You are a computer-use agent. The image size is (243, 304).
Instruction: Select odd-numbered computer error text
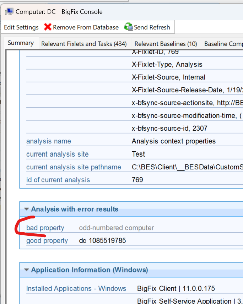tap(117, 228)
